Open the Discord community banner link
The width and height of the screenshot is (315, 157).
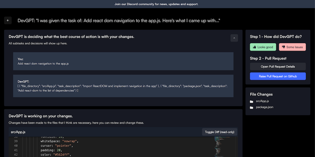[x=156, y=4]
